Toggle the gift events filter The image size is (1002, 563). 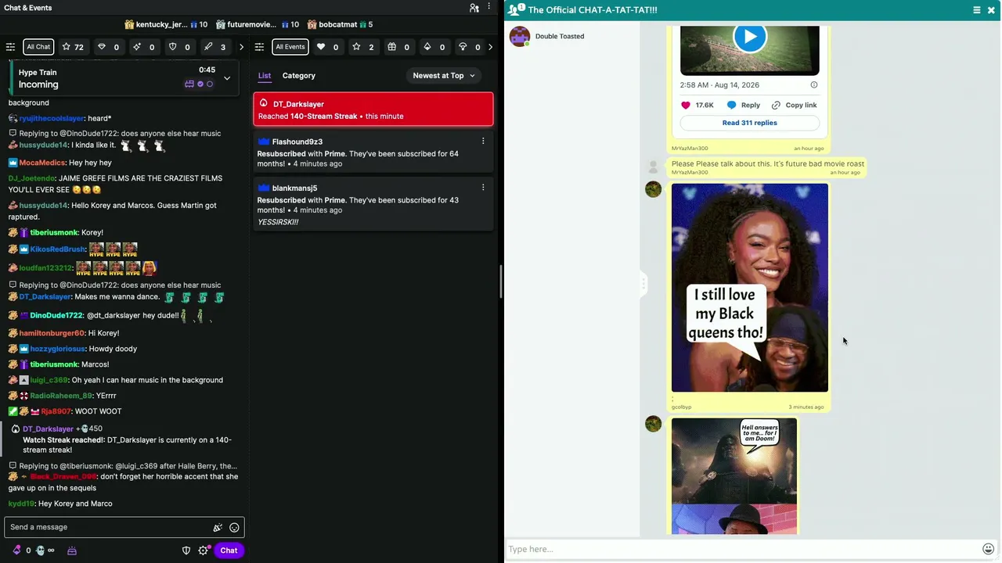(x=398, y=47)
